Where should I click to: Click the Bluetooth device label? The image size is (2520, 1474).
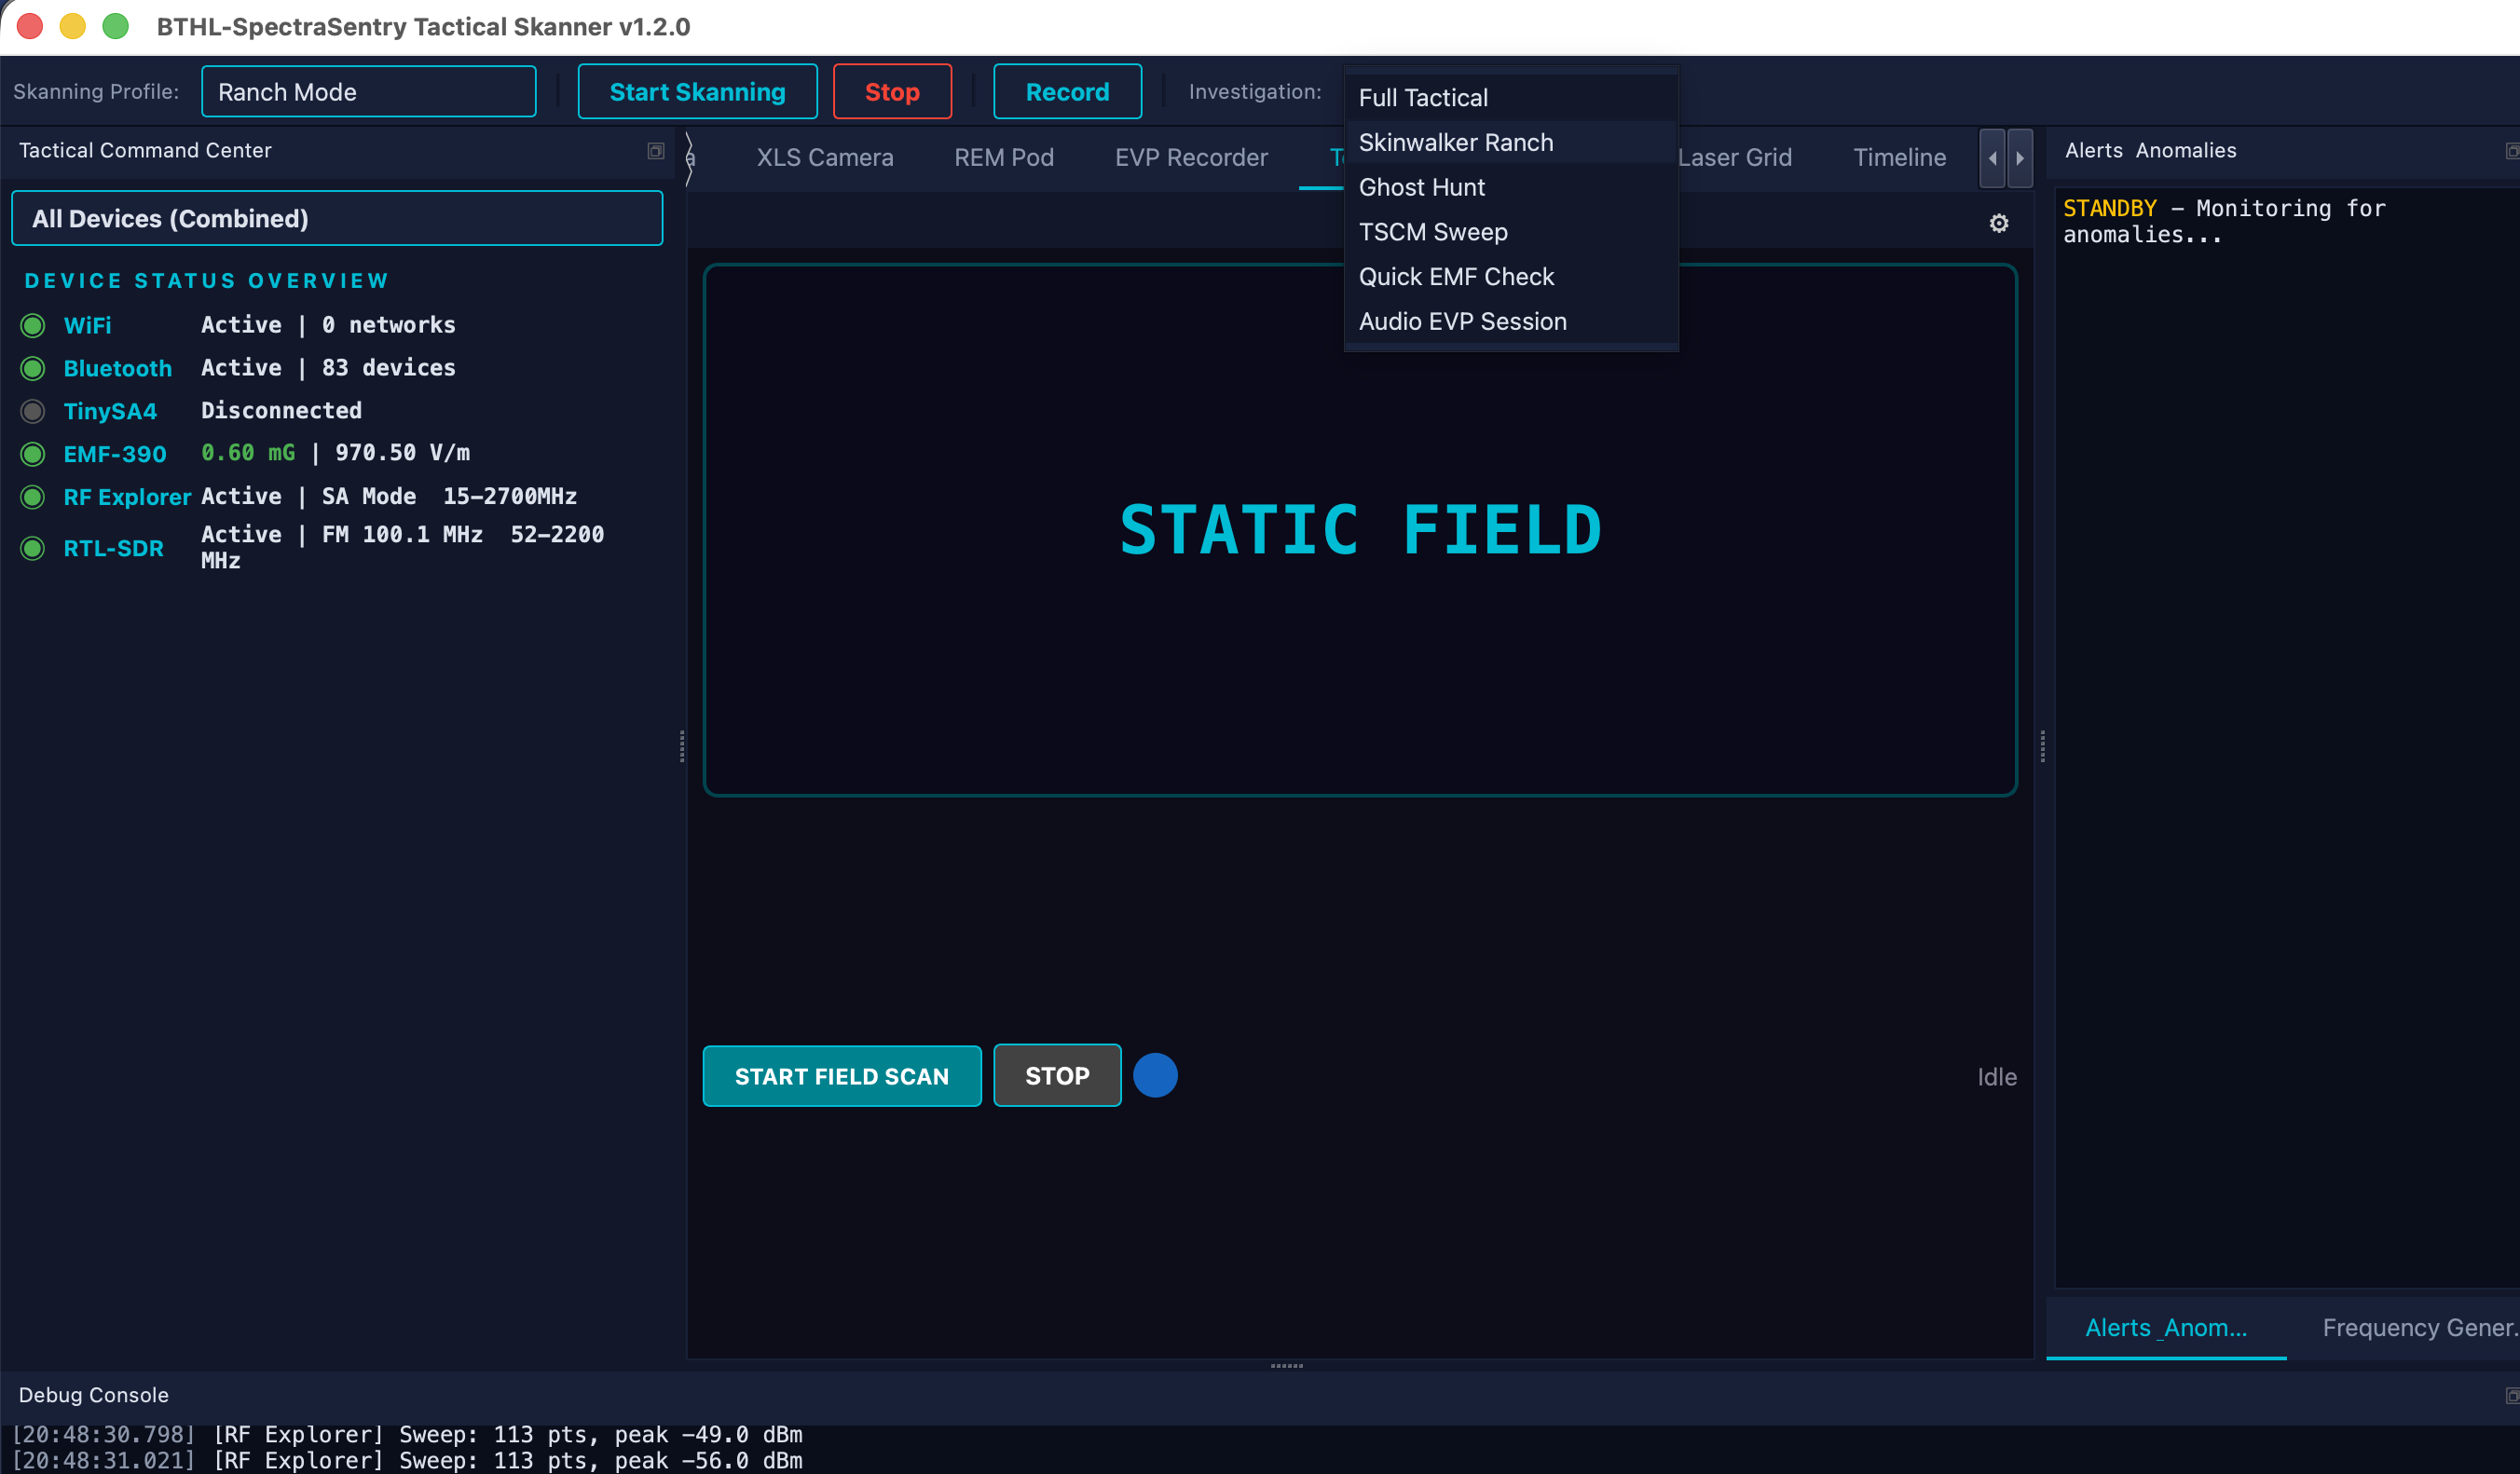(x=117, y=368)
